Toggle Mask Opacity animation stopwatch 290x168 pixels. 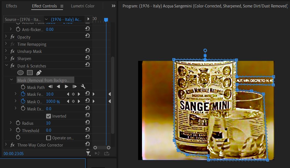[23, 101]
